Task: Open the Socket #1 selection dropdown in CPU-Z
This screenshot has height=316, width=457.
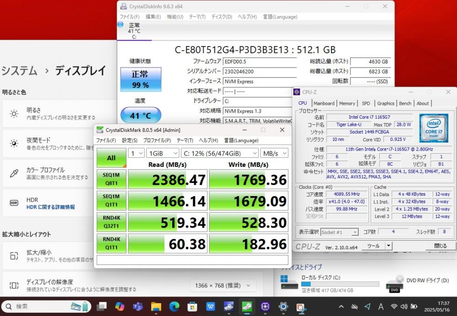Action: [339, 232]
